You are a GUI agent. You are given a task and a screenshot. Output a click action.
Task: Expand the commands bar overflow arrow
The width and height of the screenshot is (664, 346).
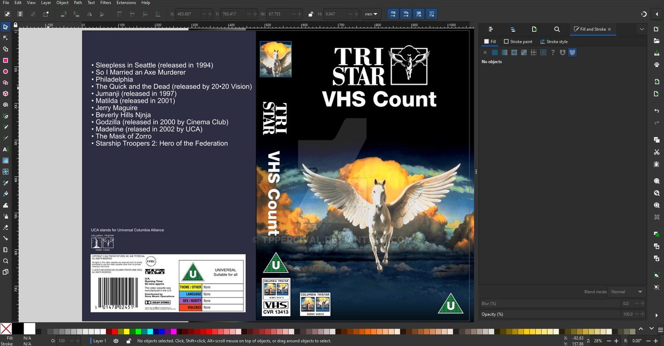pos(657,315)
